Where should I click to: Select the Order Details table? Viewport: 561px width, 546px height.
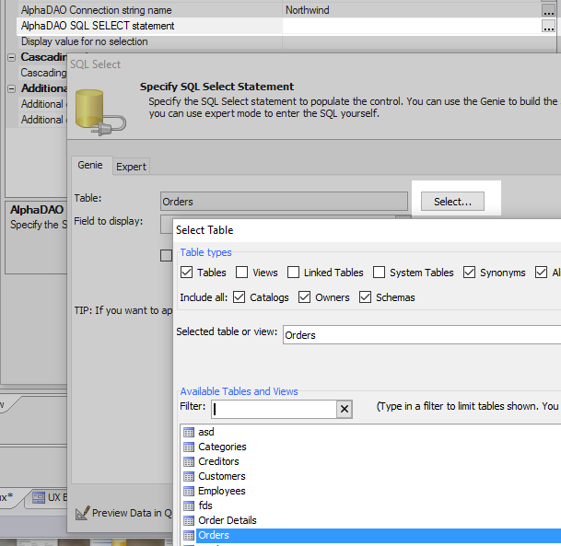(228, 520)
